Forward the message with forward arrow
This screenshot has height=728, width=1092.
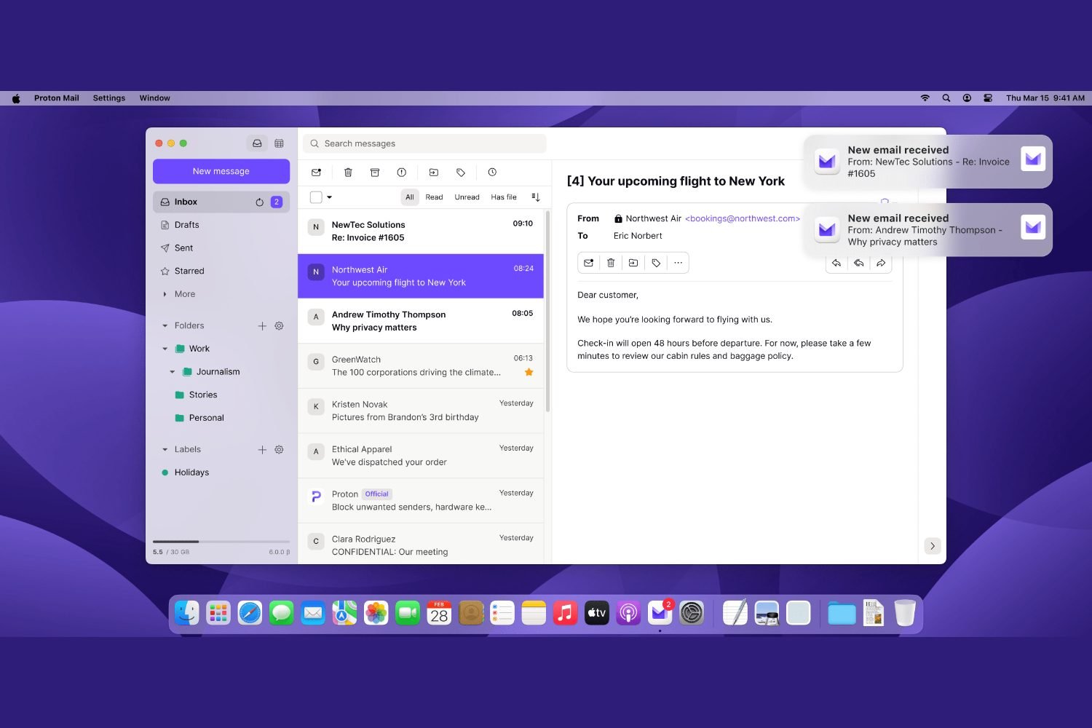[881, 264]
